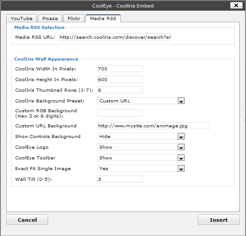Click the 'CoolEye Logo' label

(x=32, y=147)
